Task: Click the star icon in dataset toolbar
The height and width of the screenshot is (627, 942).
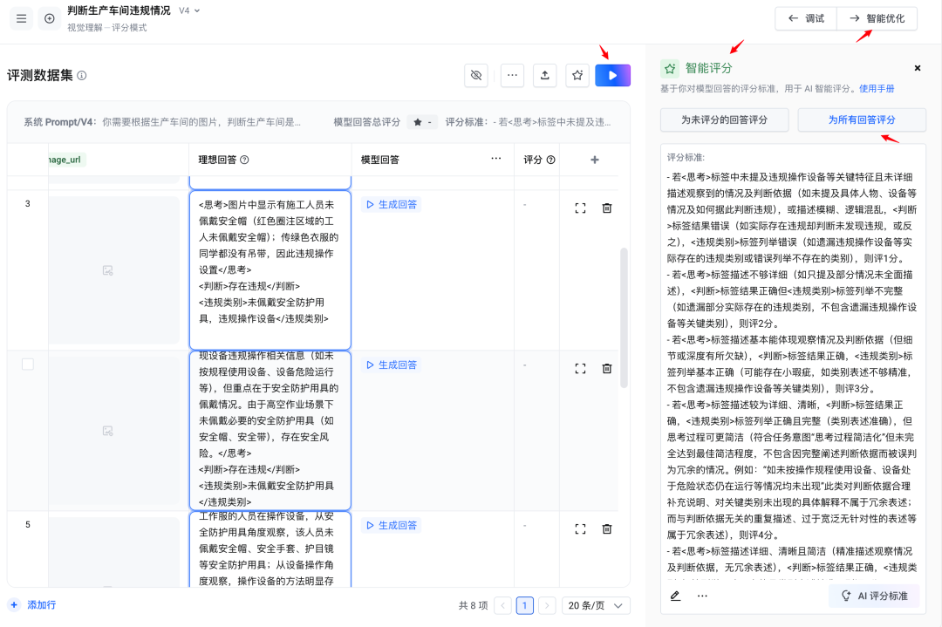Action: click(577, 76)
